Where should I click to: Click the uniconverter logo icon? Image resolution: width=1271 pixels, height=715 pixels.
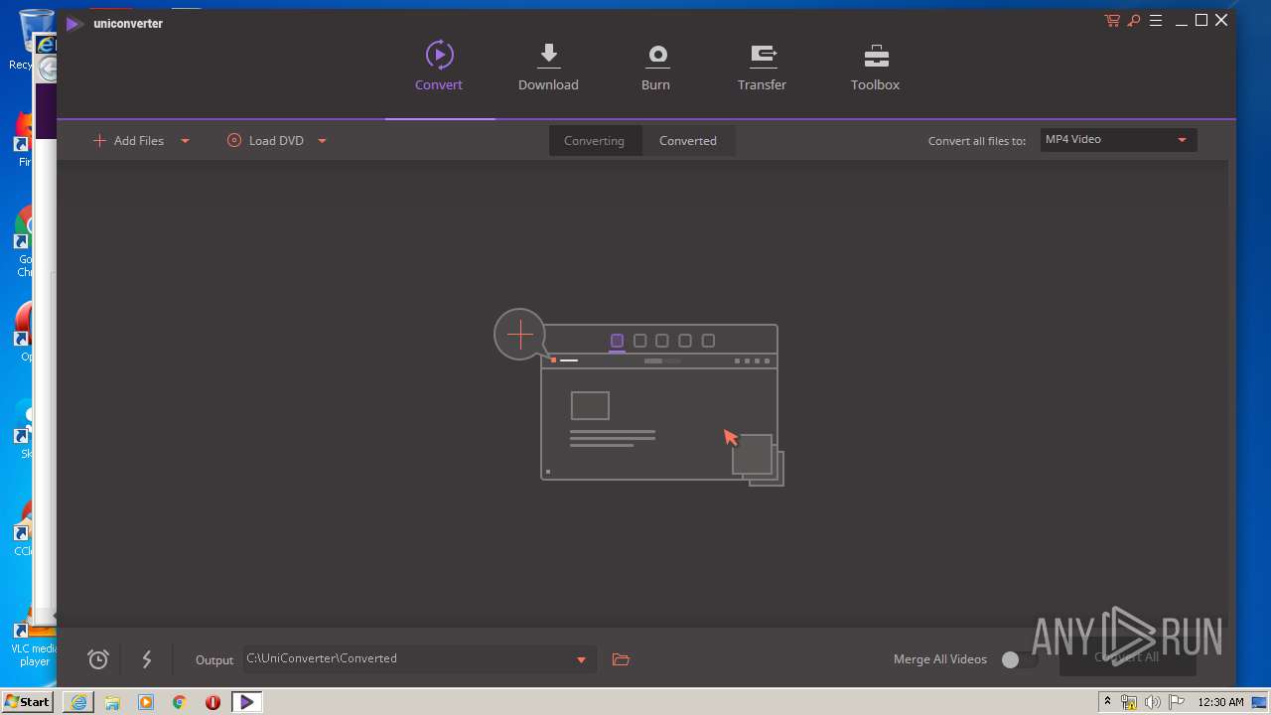pos(73,23)
